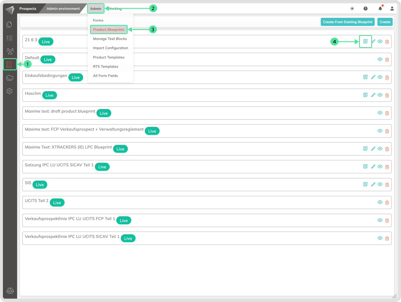Open the user profile account menu
The width and height of the screenshot is (401, 302).
392,8
